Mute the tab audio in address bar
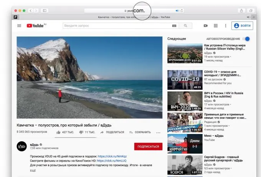Screen dimensions: 261x177 tap(177, 11)
